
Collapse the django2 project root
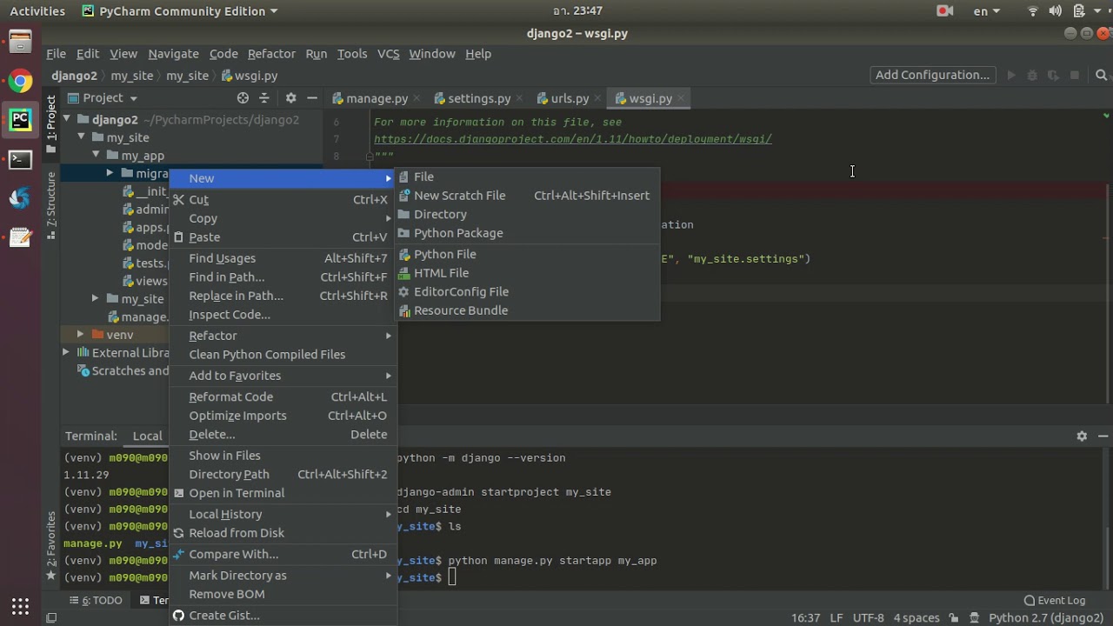[67, 119]
